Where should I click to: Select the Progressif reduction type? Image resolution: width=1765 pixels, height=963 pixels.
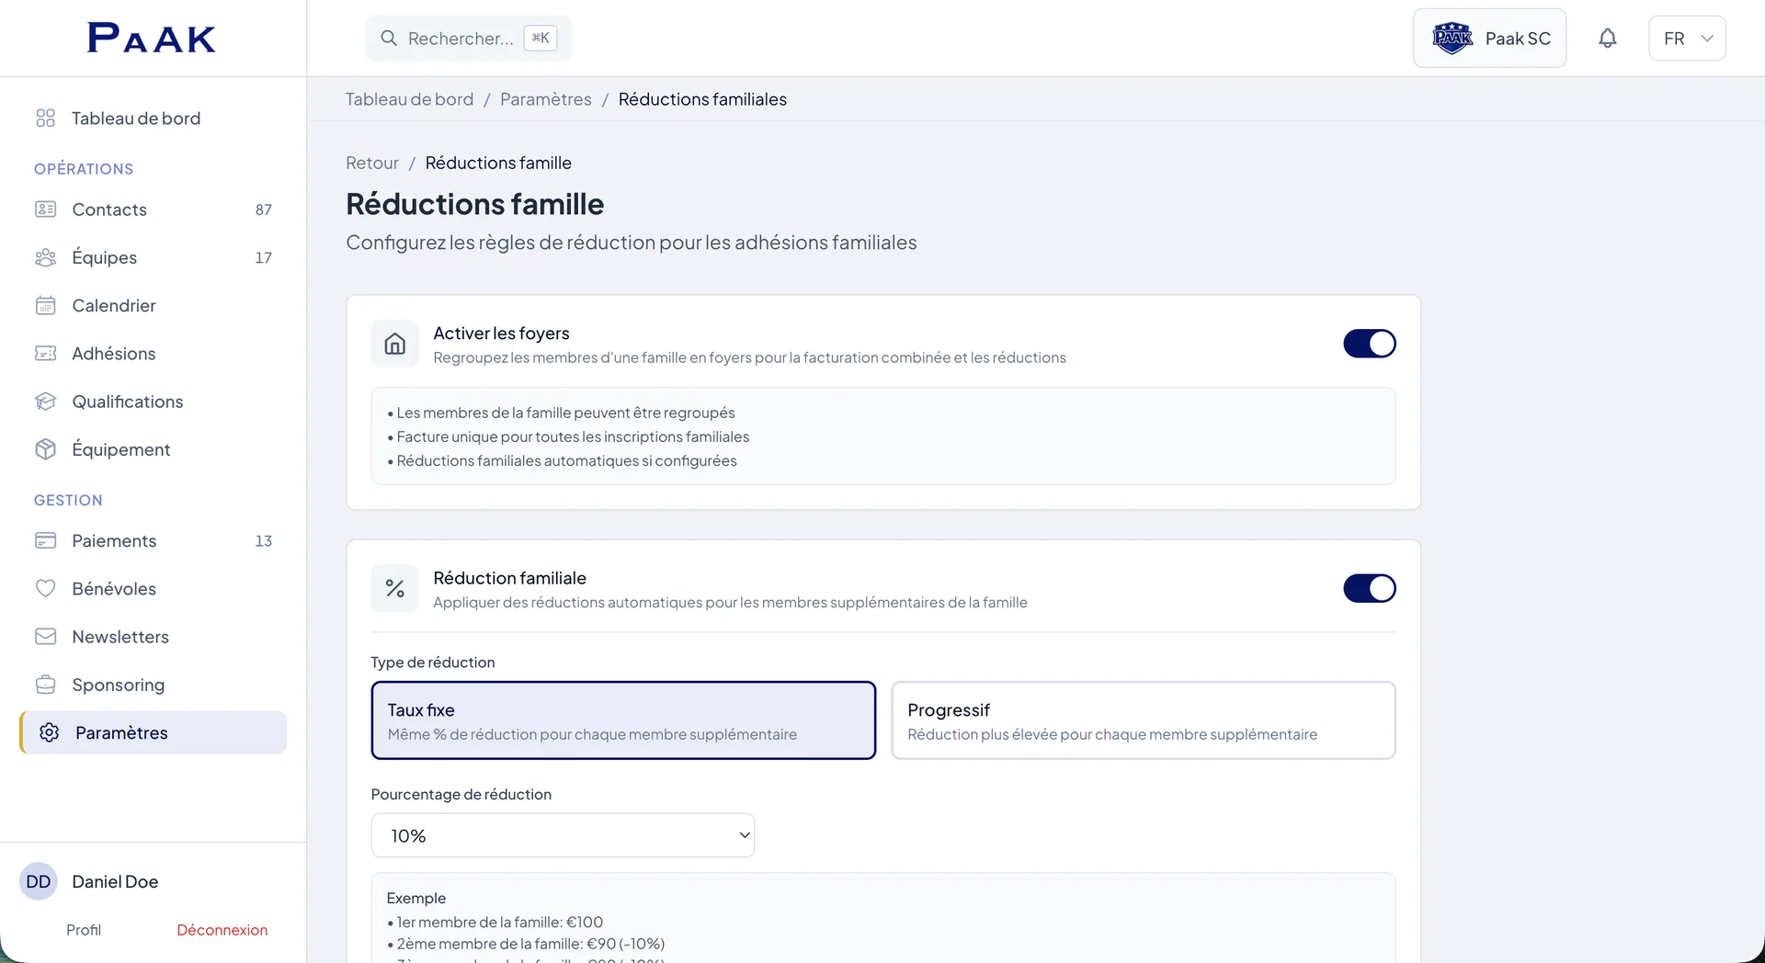[x=1143, y=720]
